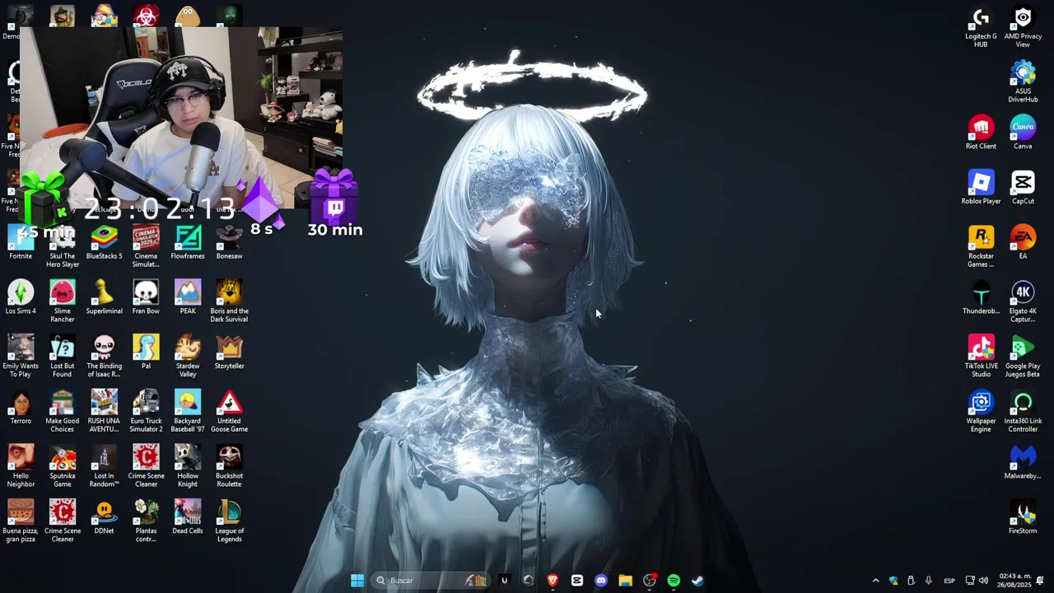
Task: Select the AMD Privacy View icon
Action: pos(1023,27)
